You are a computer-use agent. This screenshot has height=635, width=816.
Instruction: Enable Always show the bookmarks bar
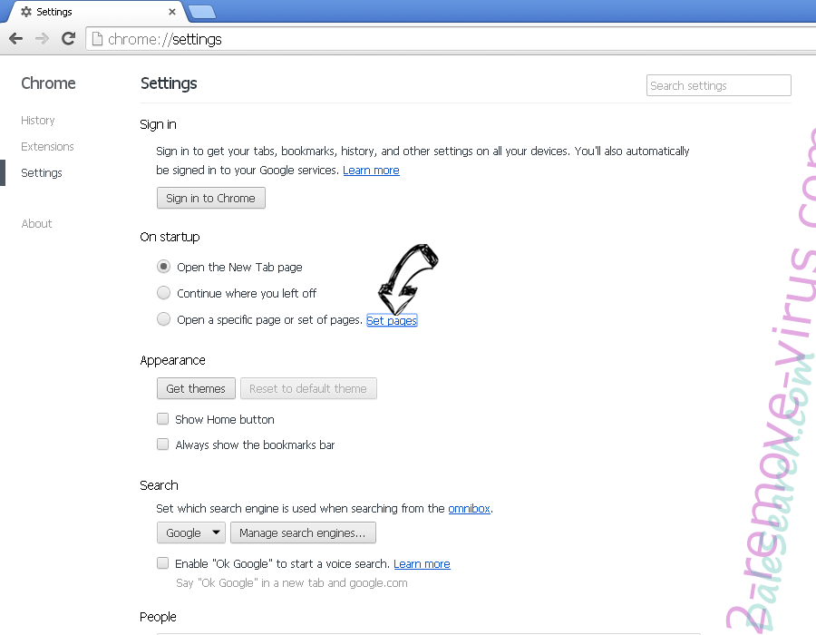(x=163, y=444)
